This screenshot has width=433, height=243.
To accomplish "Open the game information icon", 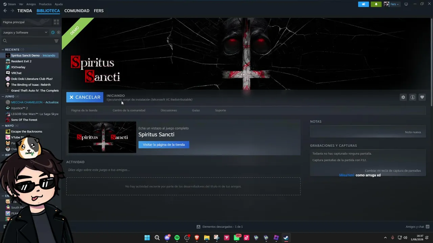I will tap(412, 97).
